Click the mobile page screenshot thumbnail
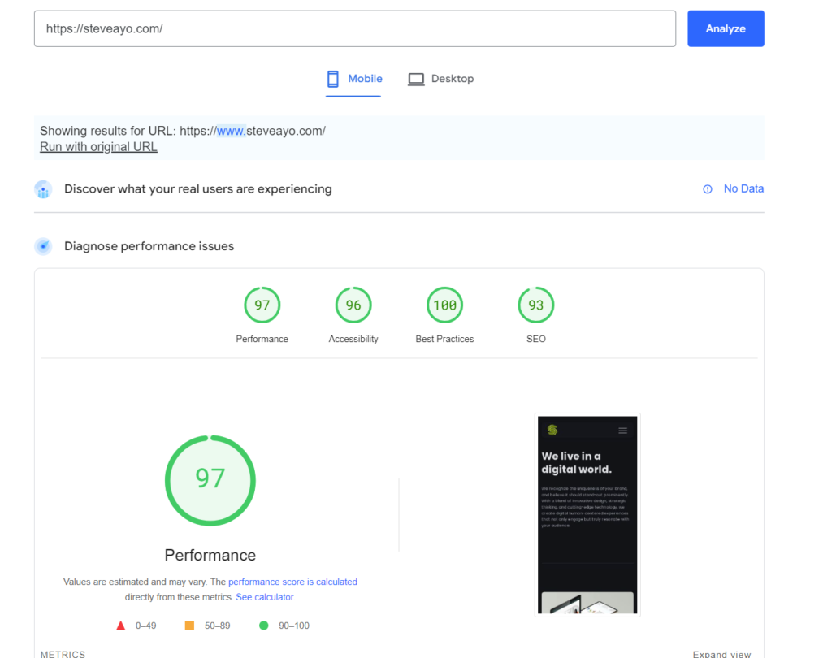This screenshot has height=658, width=832. coord(587,515)
